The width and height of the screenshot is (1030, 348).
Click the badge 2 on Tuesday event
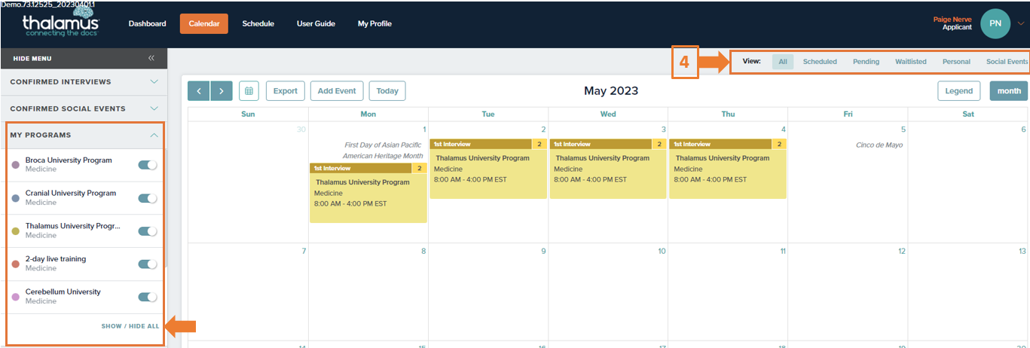[539, 144]
